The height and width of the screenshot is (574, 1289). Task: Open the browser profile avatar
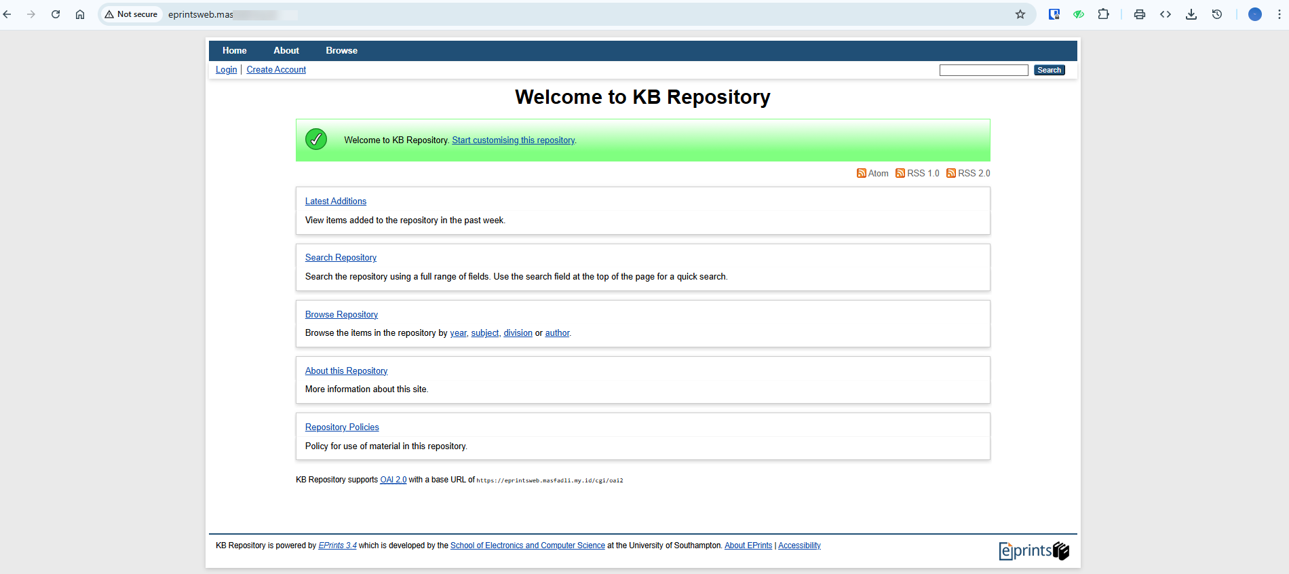pos(1255,14)
